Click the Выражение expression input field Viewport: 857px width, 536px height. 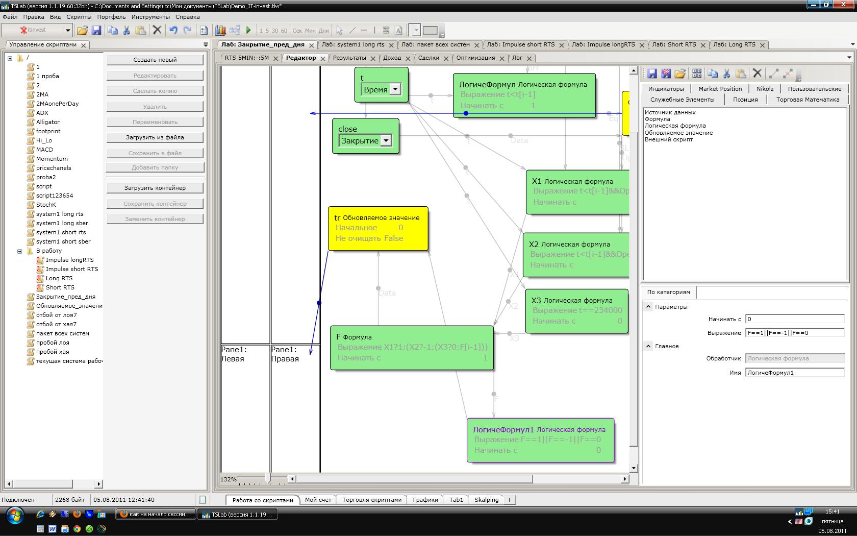(x=794, y=333)
